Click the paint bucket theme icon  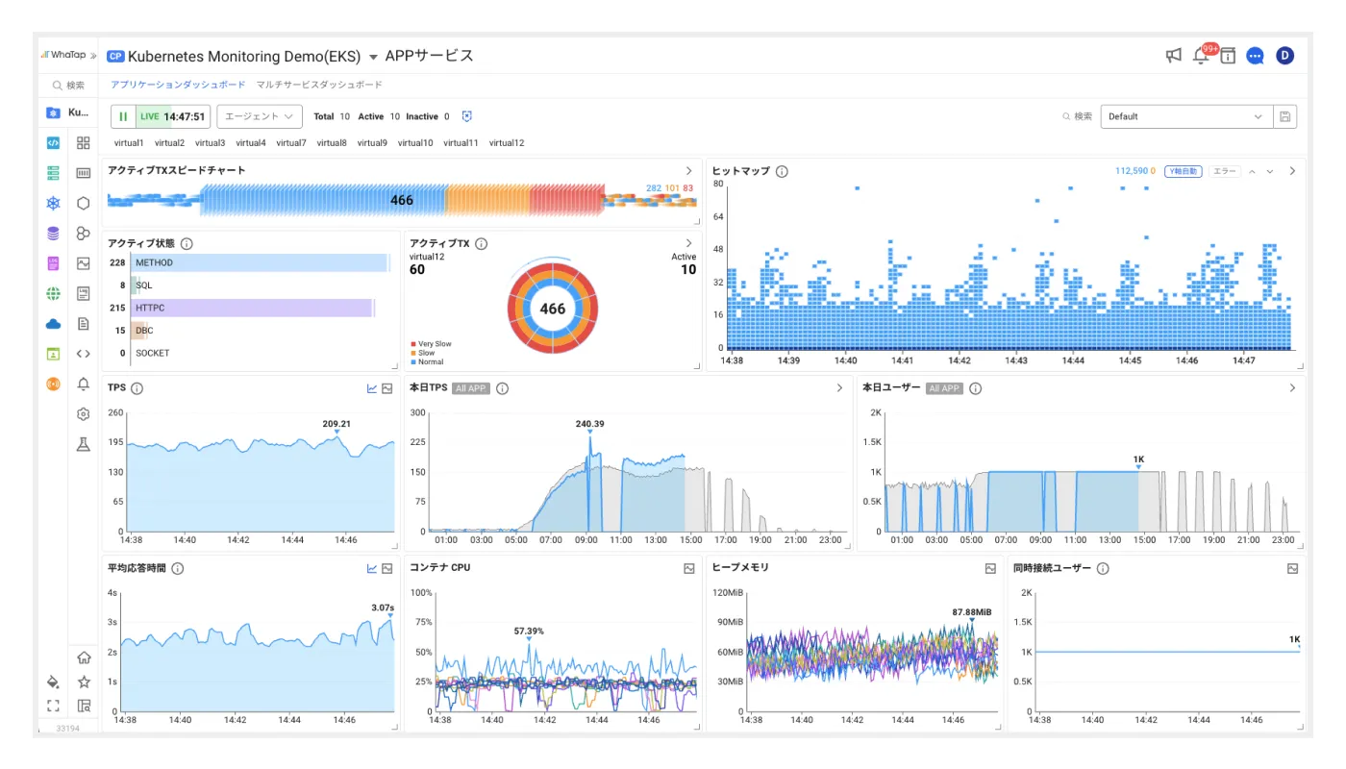tap(53, 682)
